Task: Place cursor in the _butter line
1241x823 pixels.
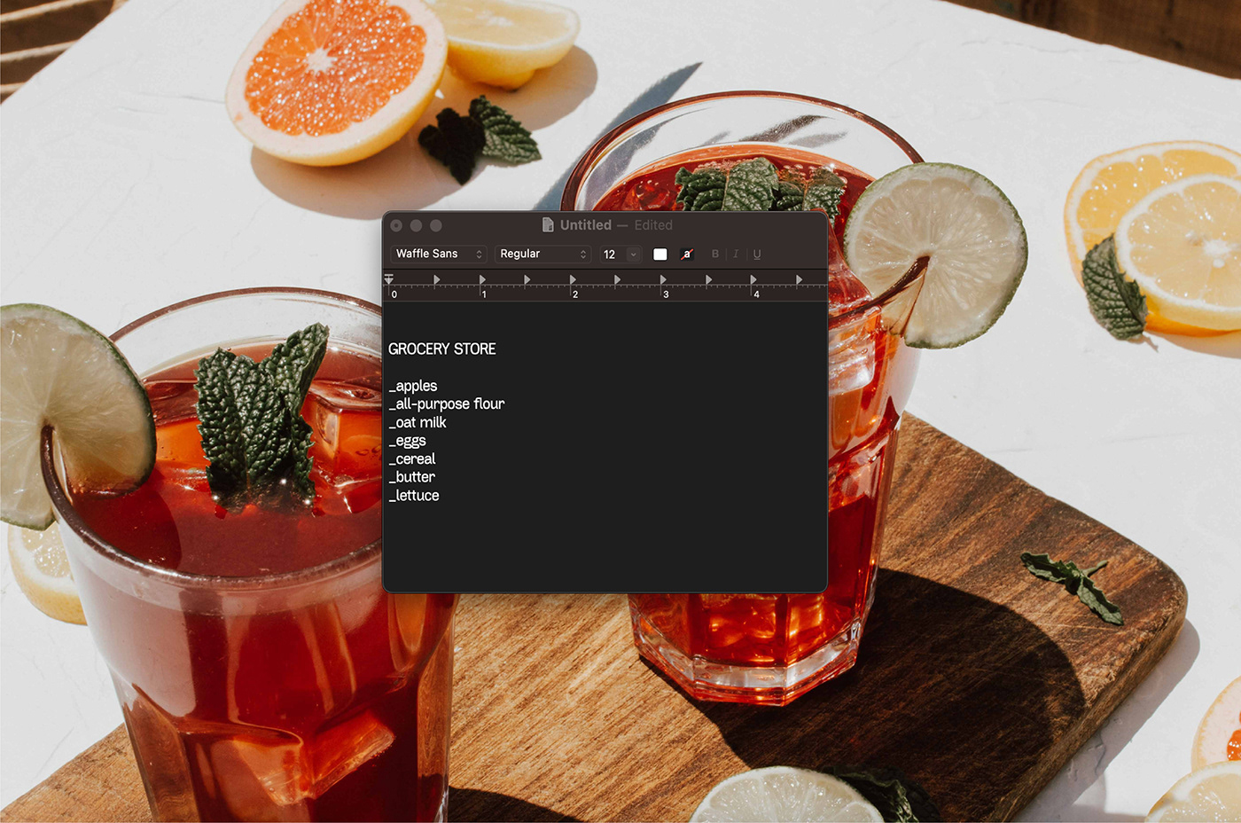Action: click(412, 477)
